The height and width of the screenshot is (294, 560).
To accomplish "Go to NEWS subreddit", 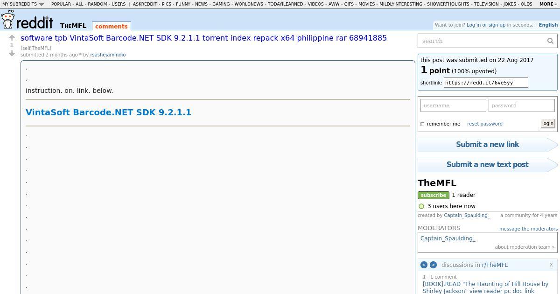I will point(201,4).
